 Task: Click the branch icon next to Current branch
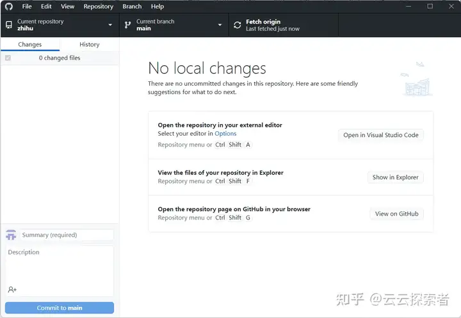tap(127, 25)
